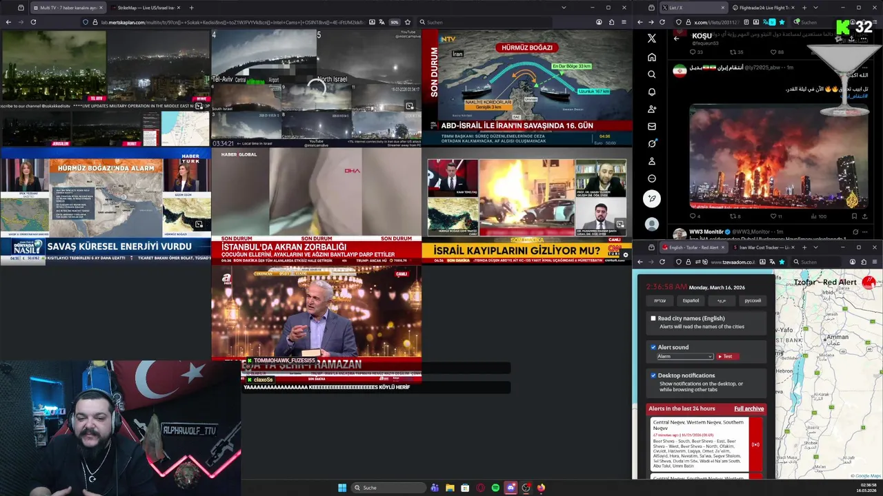
Task: Open the follow-people icon in X sidebar
Action: [652, 109]
